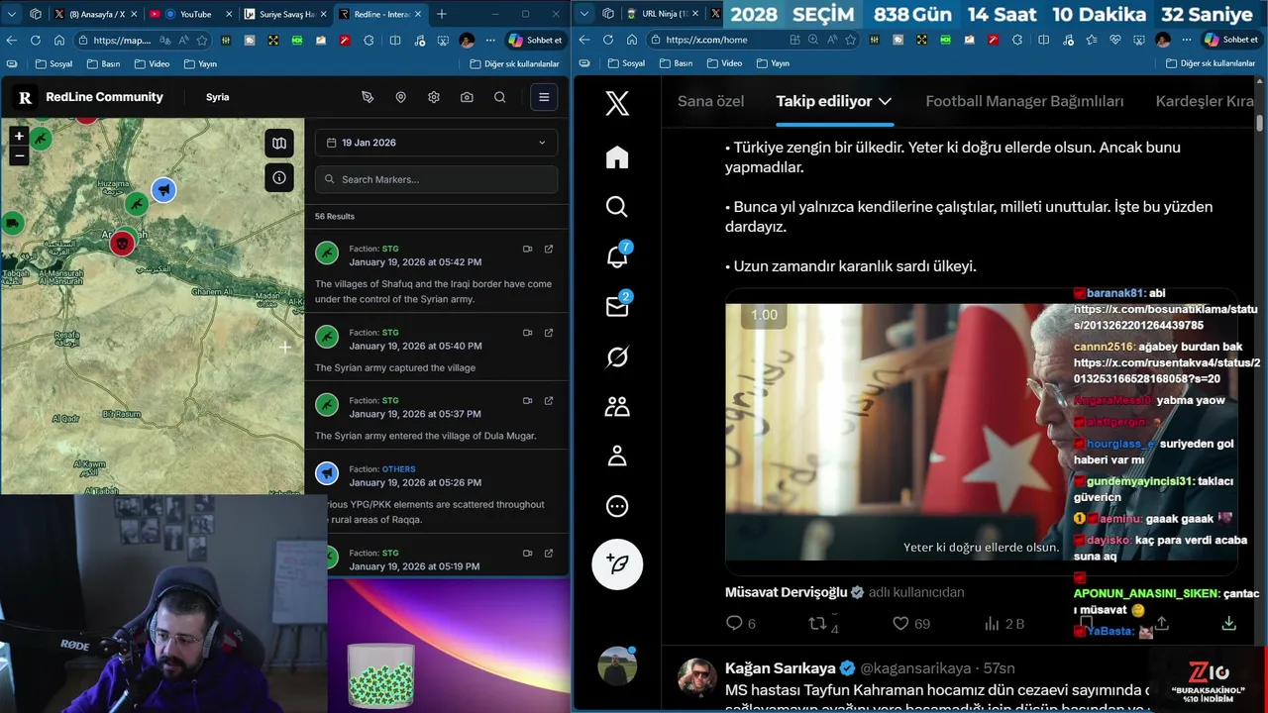The height and width of the screenshot is (713, 1268).
Task: Download the tweet video with arrow icon
Action: click(x=1229, y=623)
